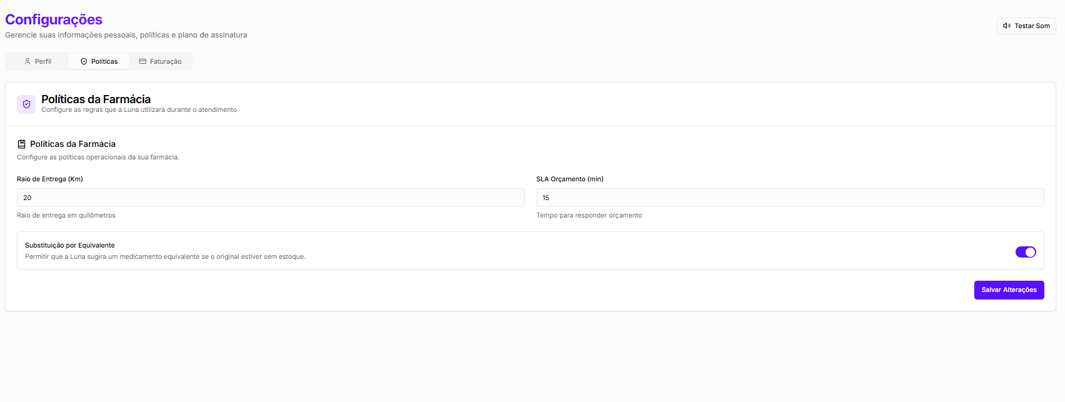The image size is (1065, 402).
Task: Click the credit card icon on Faturação tab
Action: 143,61
